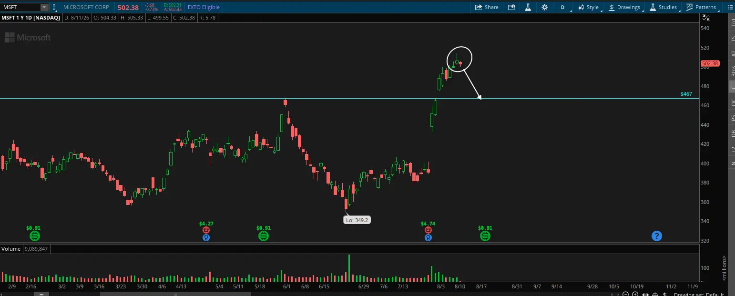Click the bottom dollar drawing icon
Viewport: 735px width, 296px height.
point(664,294)
